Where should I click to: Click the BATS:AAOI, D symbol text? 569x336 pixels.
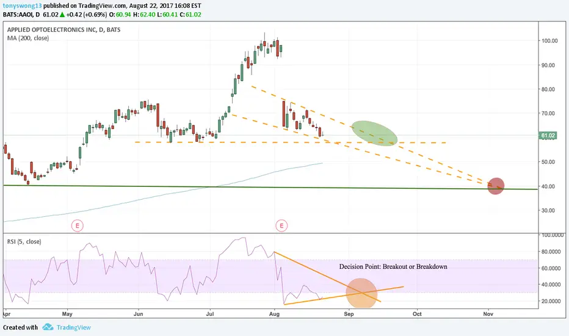[x=21, y=15]
